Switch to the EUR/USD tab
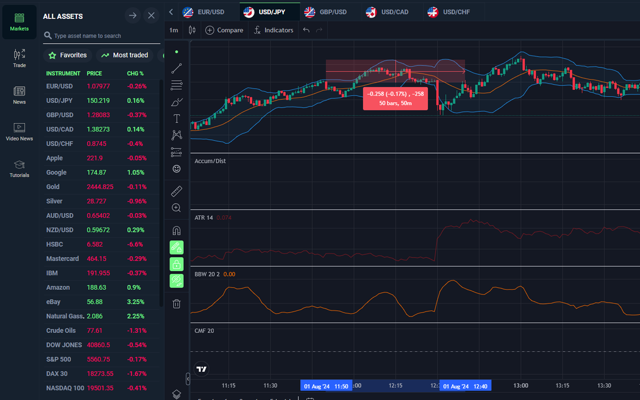 click(208, 12)
